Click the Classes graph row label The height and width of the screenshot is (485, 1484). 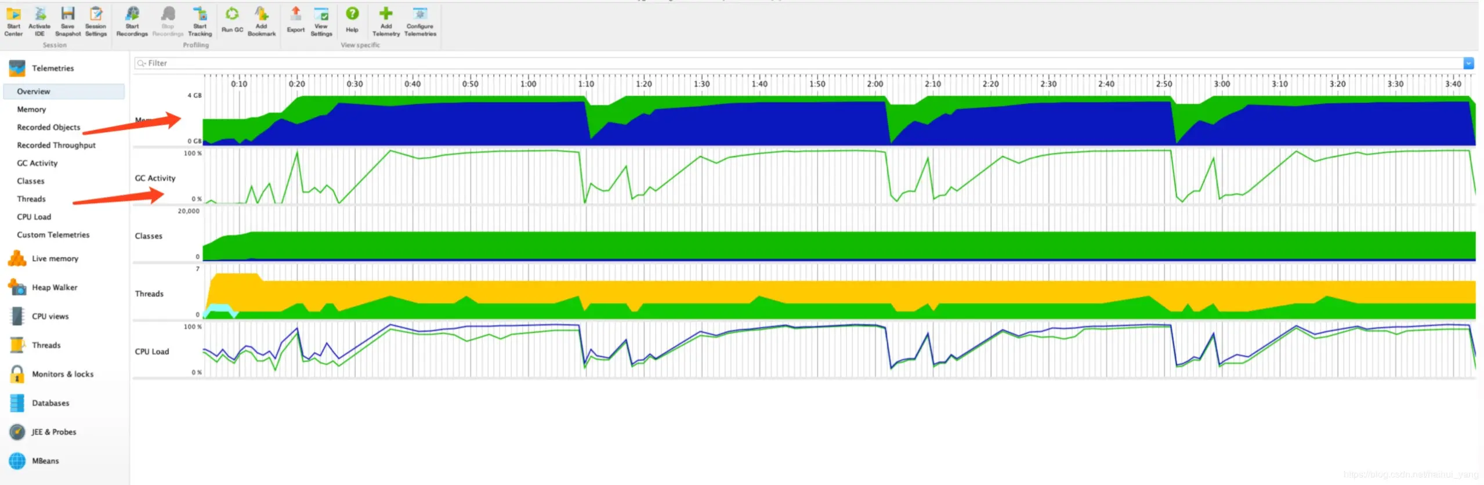click(149, 237)
